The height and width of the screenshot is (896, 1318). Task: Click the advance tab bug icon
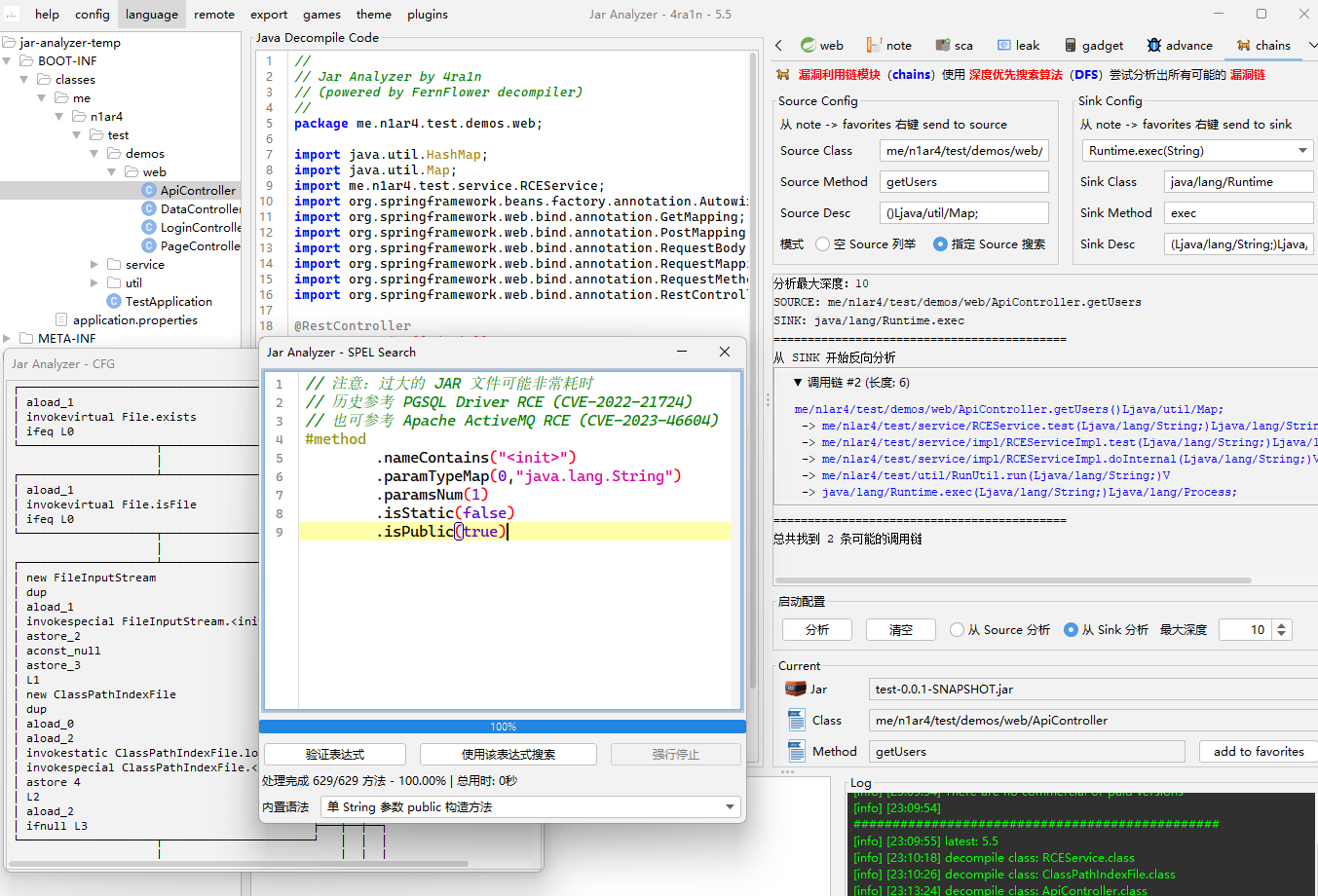[x=1154, y=45]
